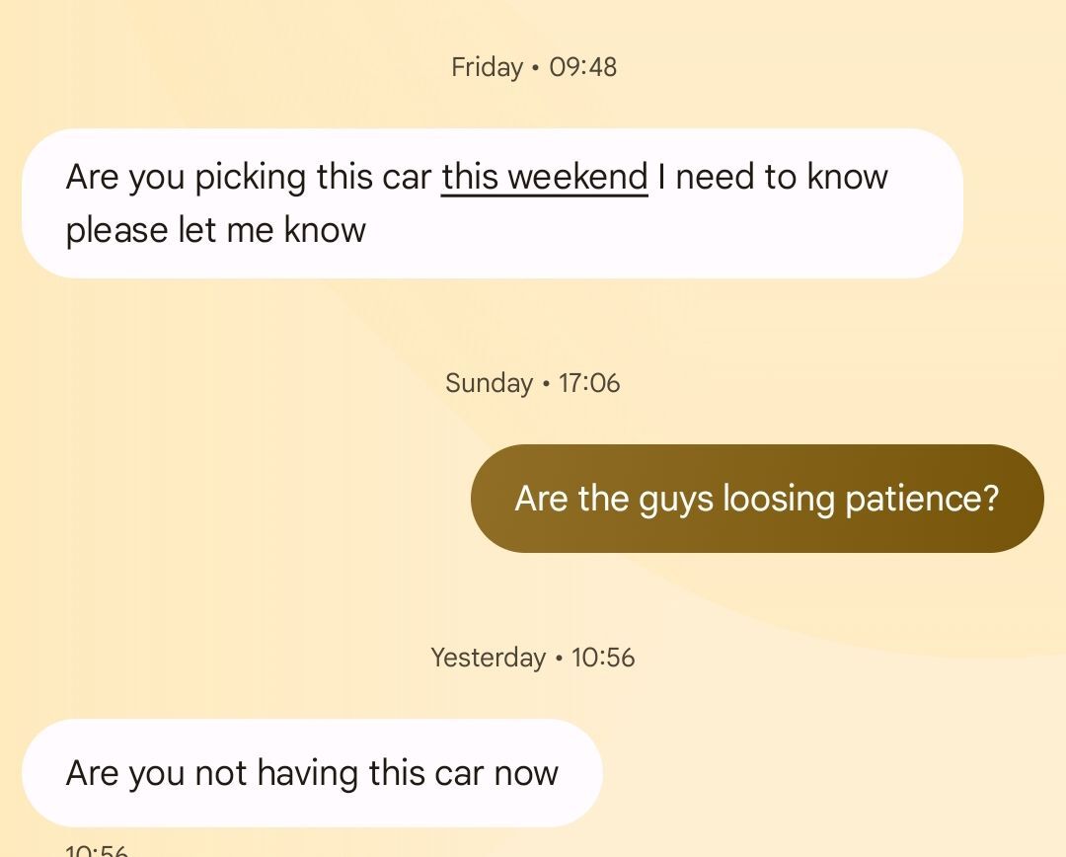The height and width of the screenshot is (857, 1066).
Task: Select the "Are you picking this car" message bubble
Action: pyautogui.click(x=493, y=202)
